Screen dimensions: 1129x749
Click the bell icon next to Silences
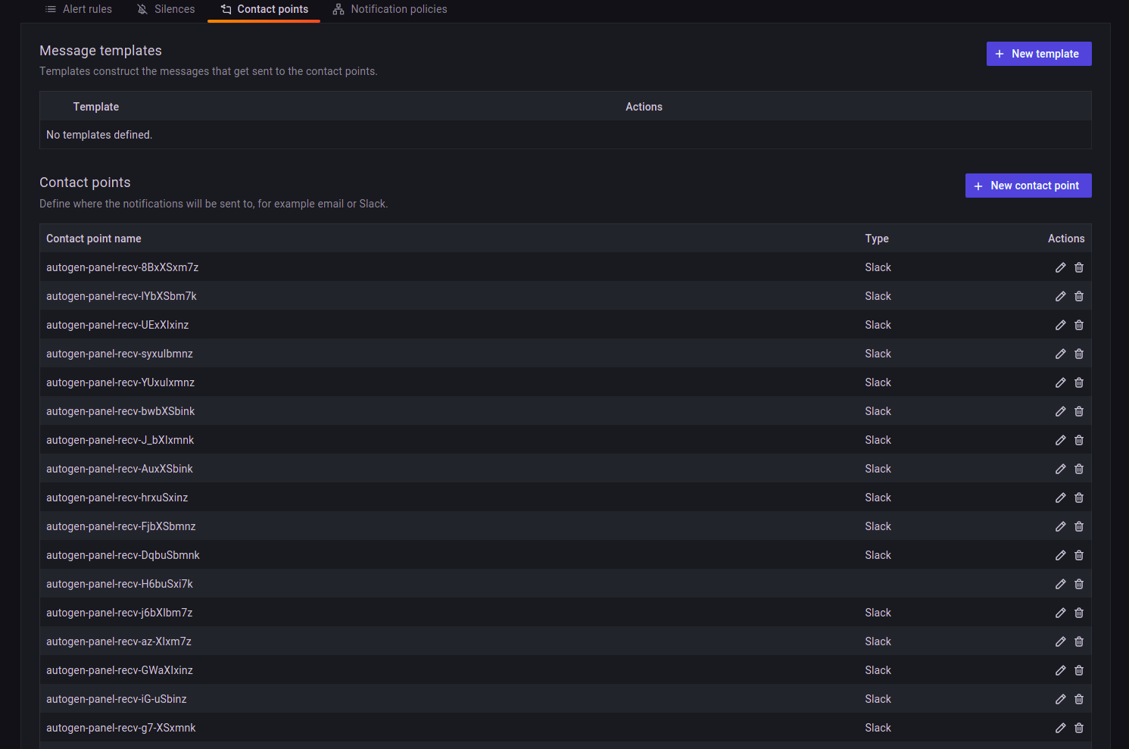click(x=141, y=9)
